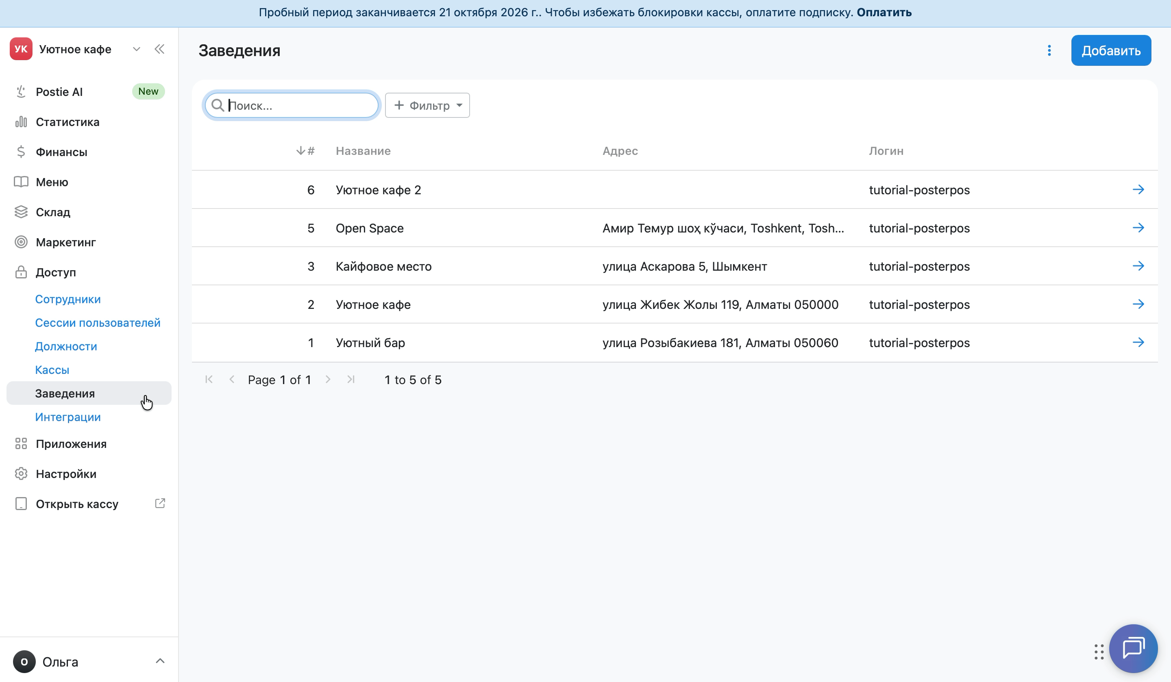
Task: Open the Должности page
Action: (x=66, y=347)
